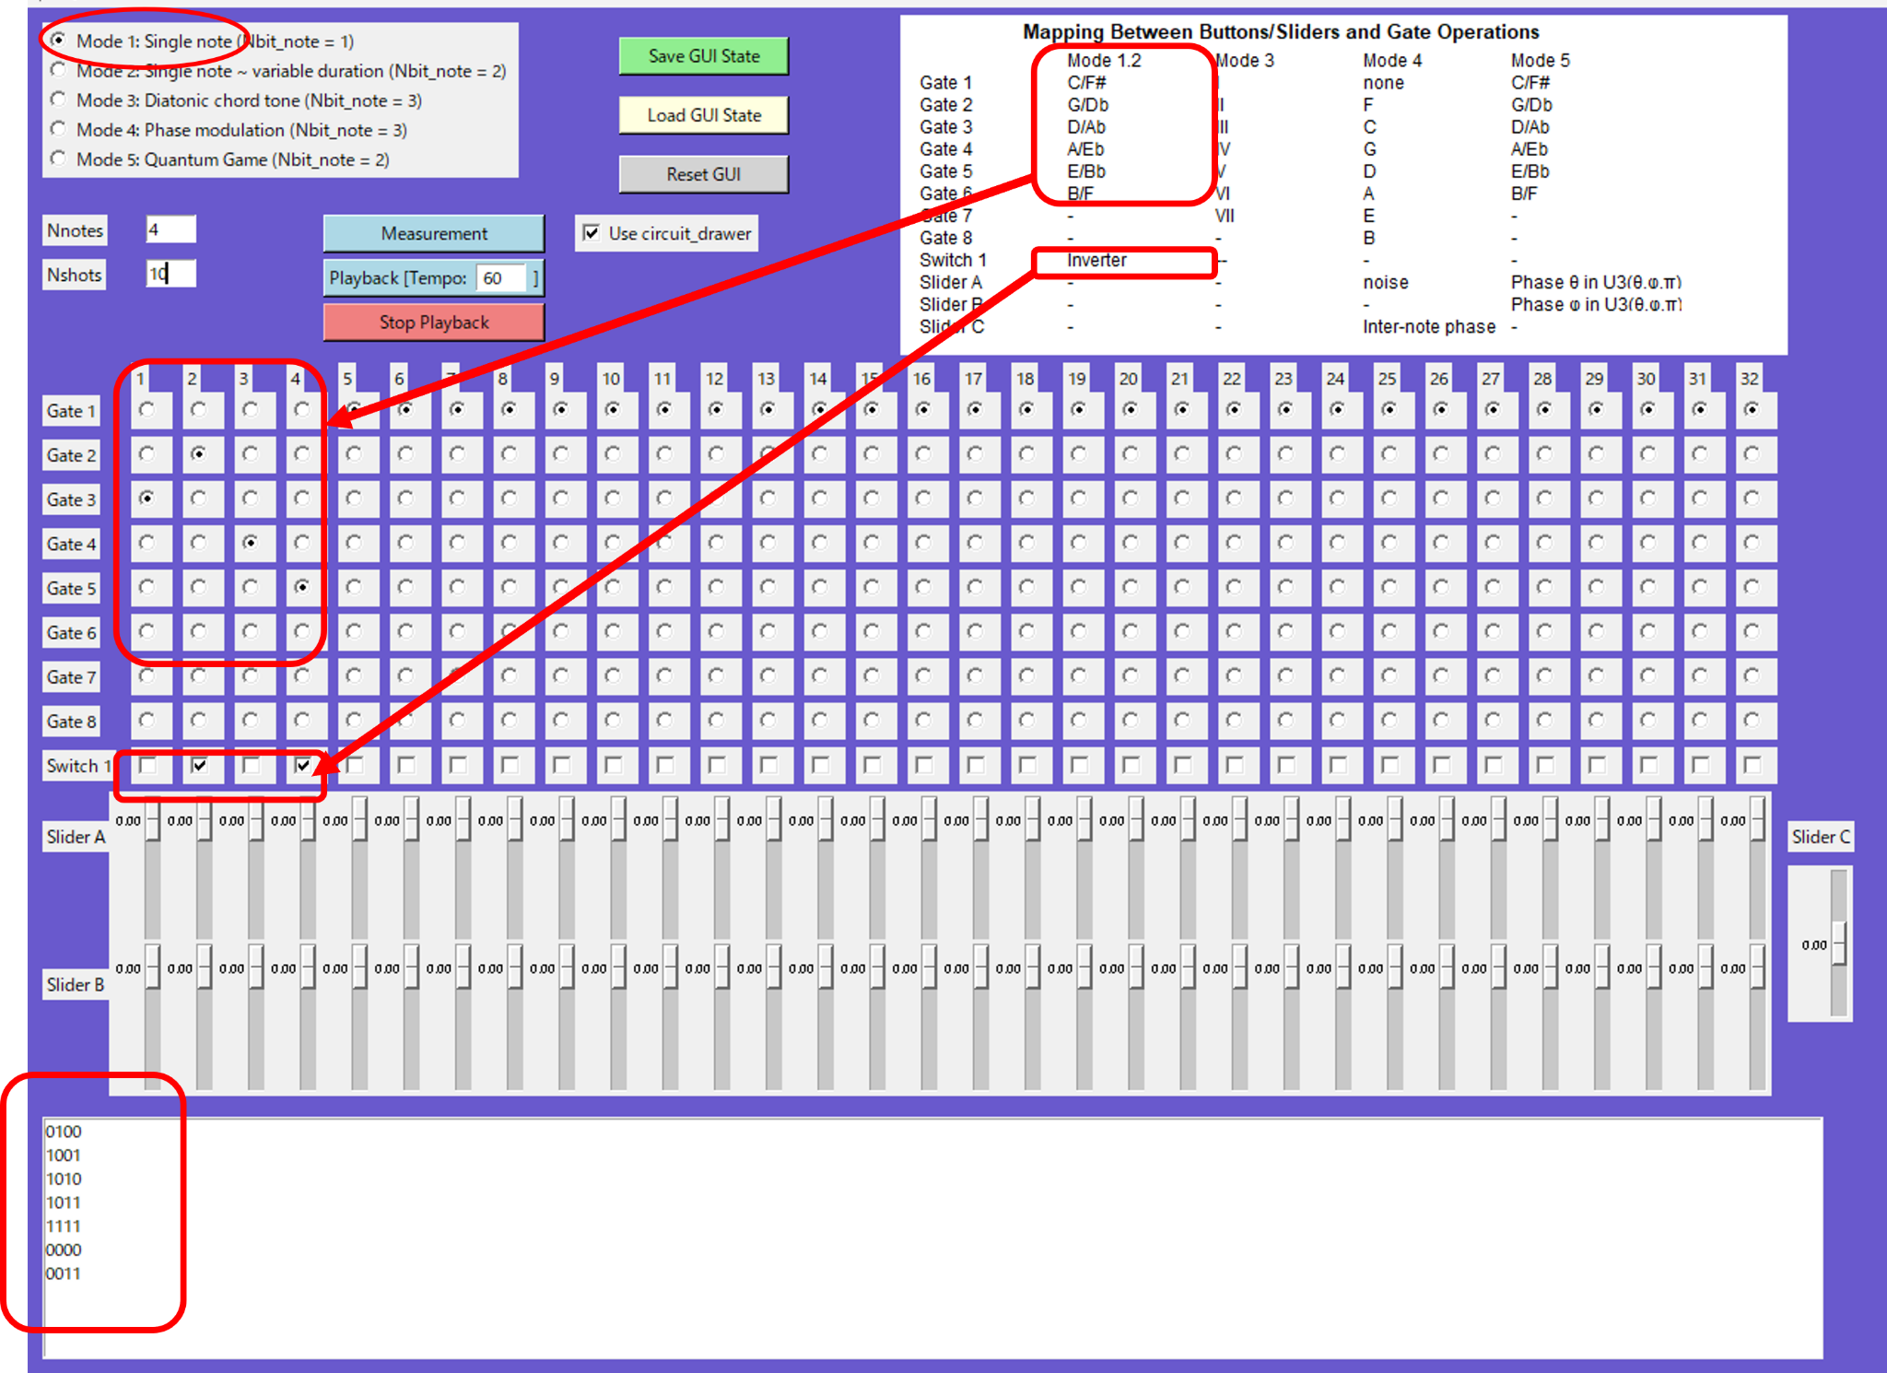This screenshot has width=1887, height=1373.
Task: Start Playback with Tempo button
Action: pyautogui.click(x=434, y=277)
